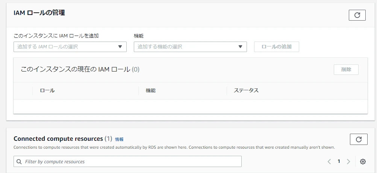Viewport: 377px width, 173px height.
Task: Click the 機能 column header in the table
Action: point(150,91)
